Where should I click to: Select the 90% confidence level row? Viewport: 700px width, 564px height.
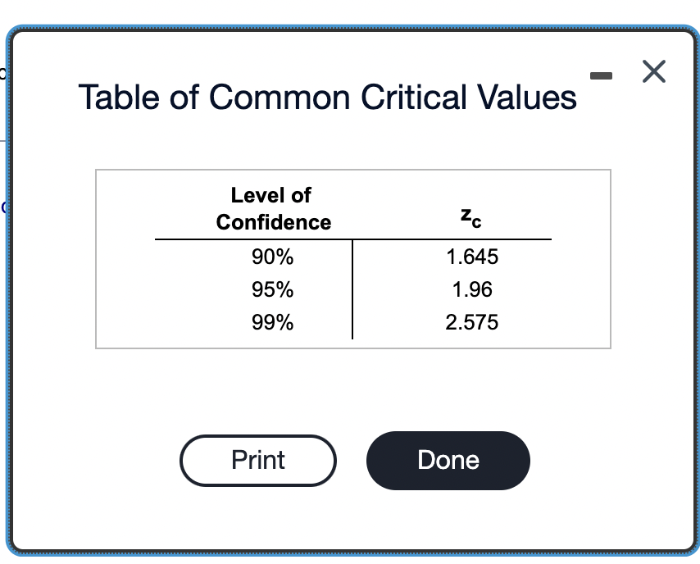[271, 257]
